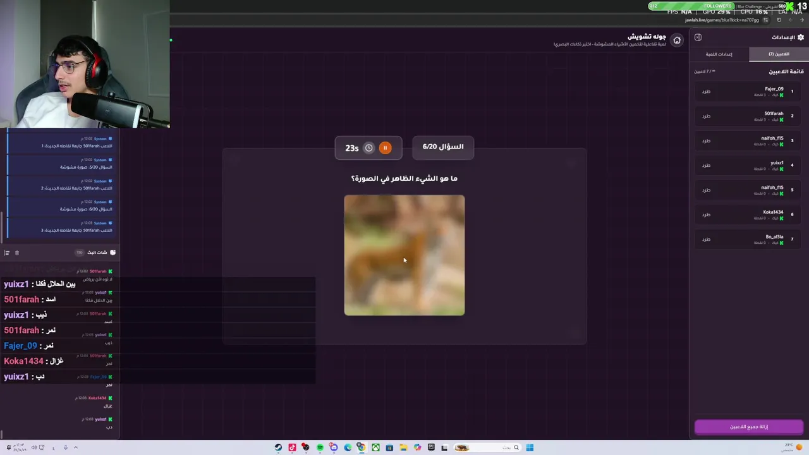Click the settings gear icon in sidebar header
The height and width of the screenshot is (455, 809).
click(x=801, y=37)
